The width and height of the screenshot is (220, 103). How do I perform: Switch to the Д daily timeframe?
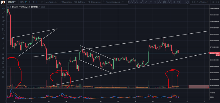(x=33, y=2)
